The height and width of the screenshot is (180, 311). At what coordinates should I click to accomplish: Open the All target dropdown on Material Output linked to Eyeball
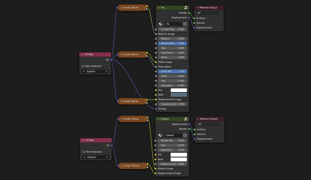pyautogui.click(x=210, y=124)
